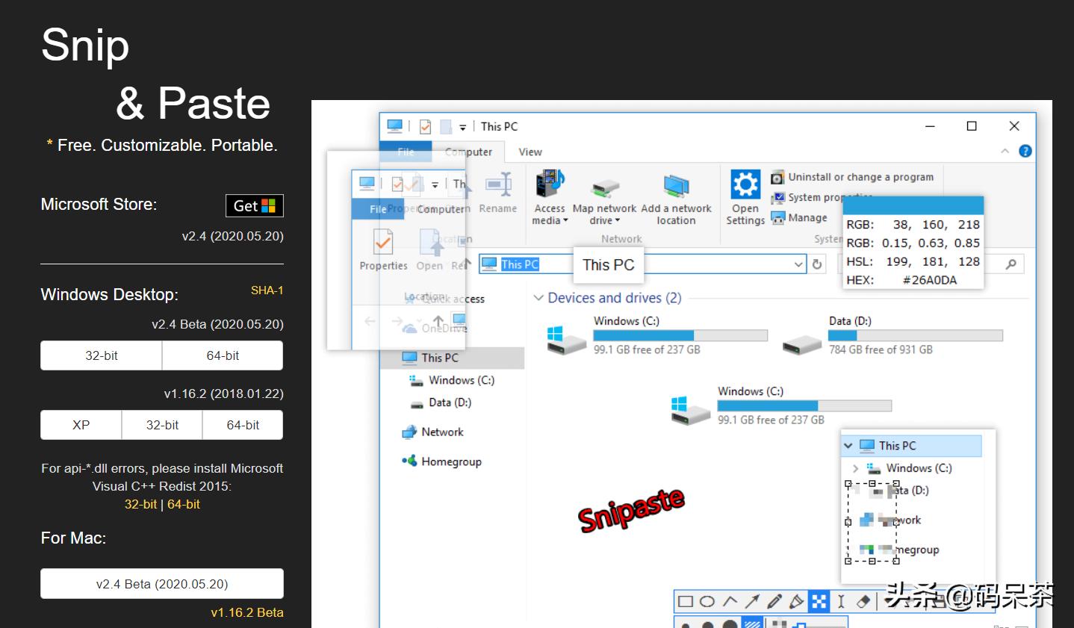Open the Computer ribbon tab
The height and width of the screenshot is (628, 1074).
click(x=469, y=152)
